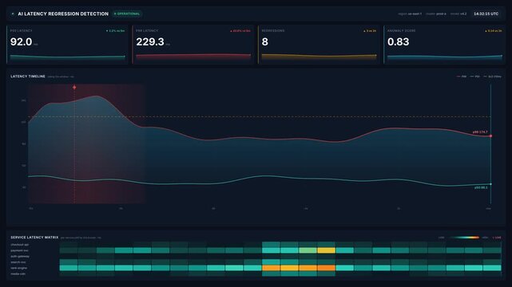512x287 pixels.
Task: Select the auth-gateway row label
Action: [20, 257]
